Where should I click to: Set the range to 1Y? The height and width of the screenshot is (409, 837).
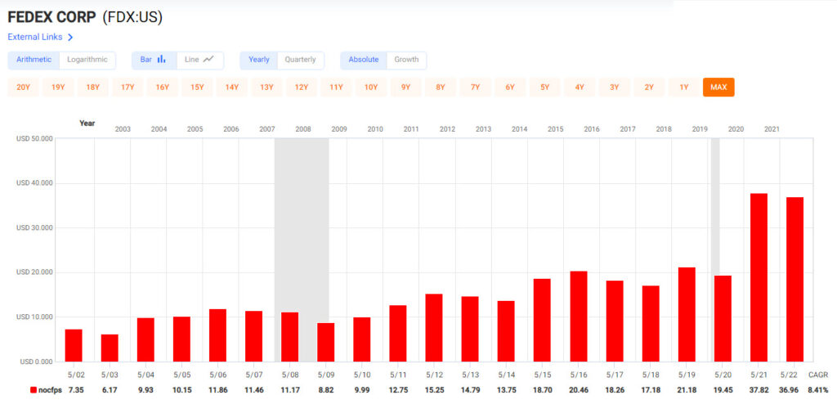[x=684, y=87]
